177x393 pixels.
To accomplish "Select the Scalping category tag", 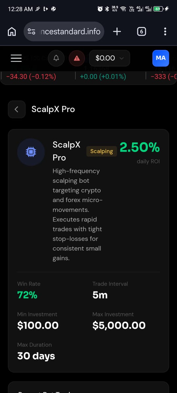I will 102,151.
